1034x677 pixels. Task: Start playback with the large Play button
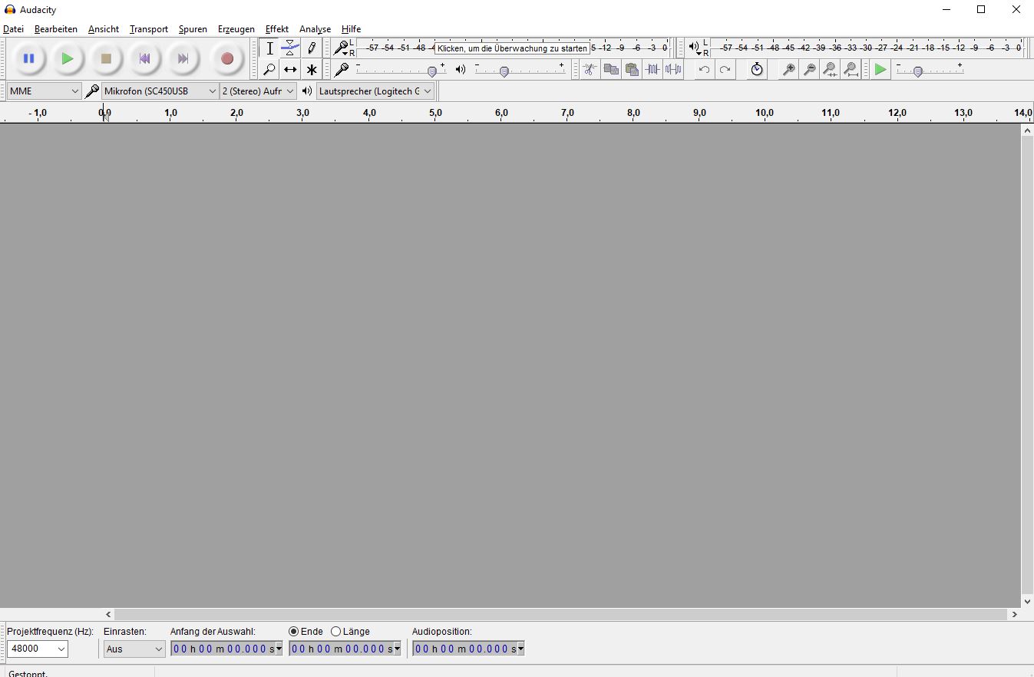[68, 58]
